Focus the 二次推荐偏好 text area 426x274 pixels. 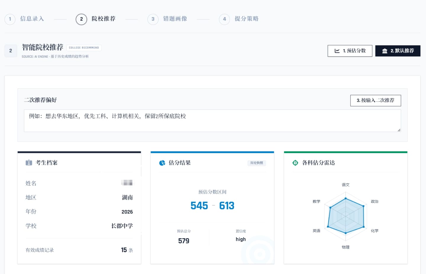point(212,121)
